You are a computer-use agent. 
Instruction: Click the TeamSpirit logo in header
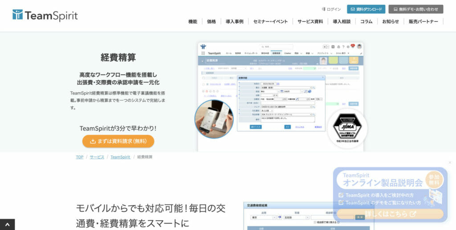[x=45, y=15]
